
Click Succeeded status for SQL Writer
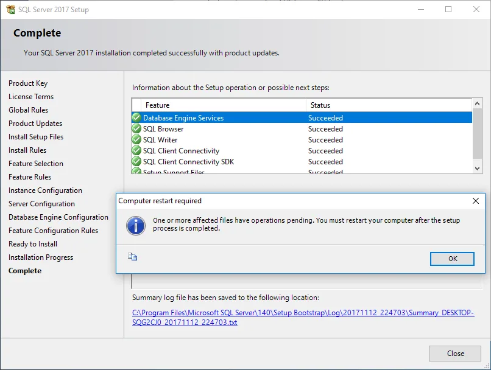[325, 140]
